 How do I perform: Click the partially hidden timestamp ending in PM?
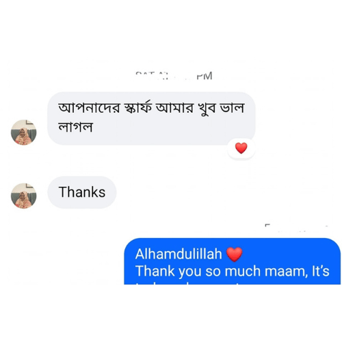[x=174, y=76]
